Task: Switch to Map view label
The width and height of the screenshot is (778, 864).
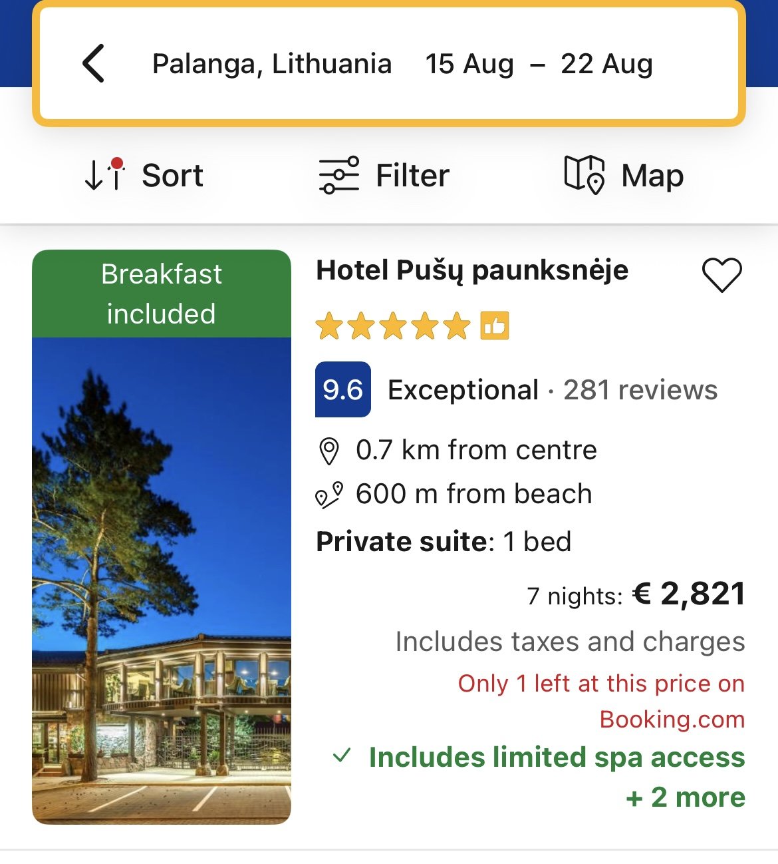Action: point(652,176)
